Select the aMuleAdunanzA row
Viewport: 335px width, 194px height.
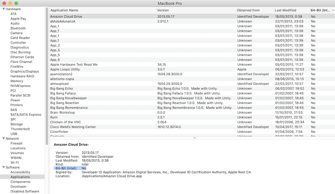[x=192, y=21]
